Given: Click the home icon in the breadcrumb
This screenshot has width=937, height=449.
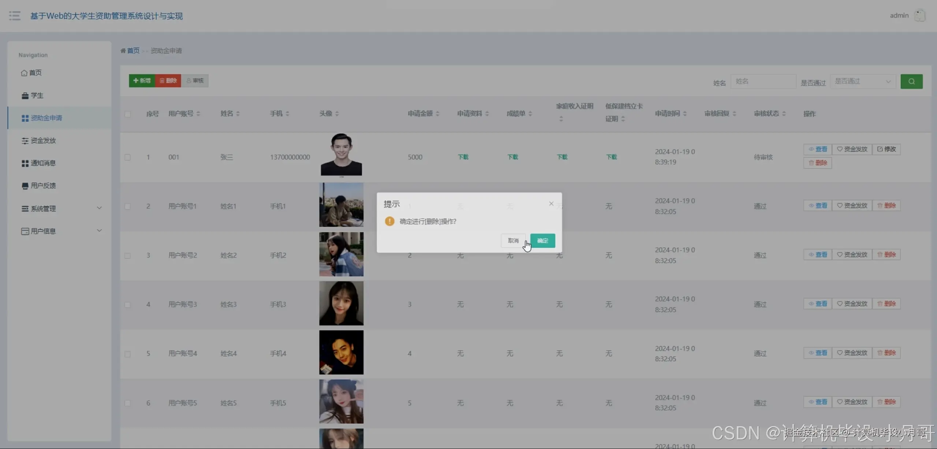Looking at the screenshot, I should coord(123,51).
